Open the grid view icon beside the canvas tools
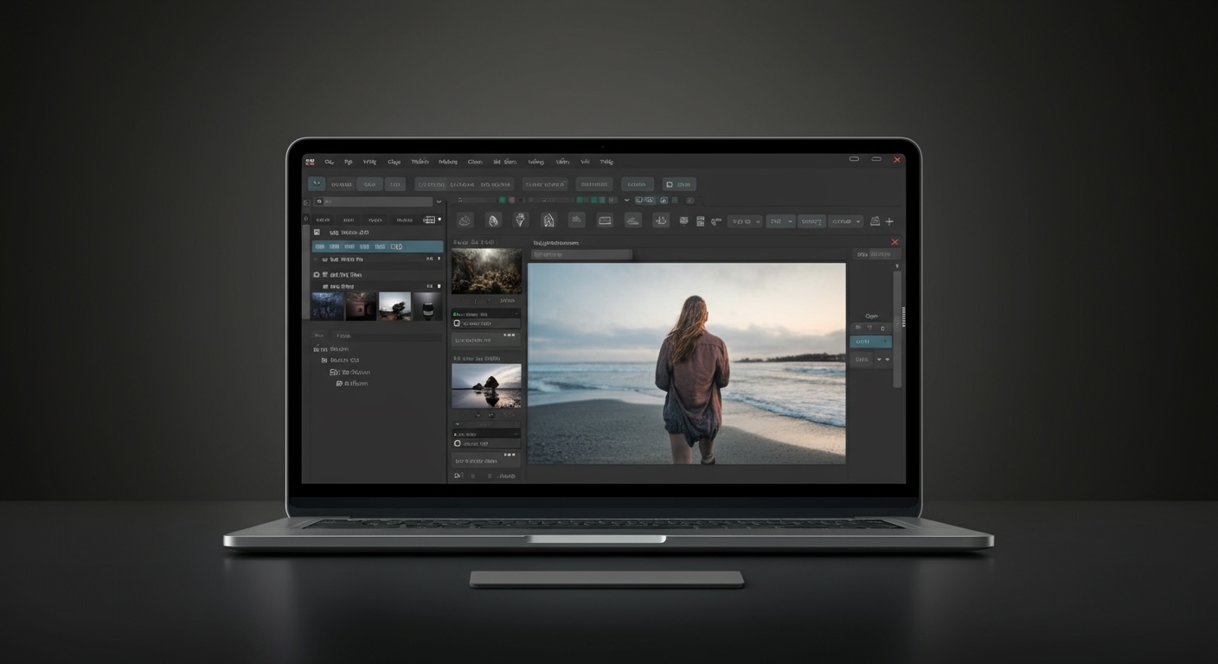 [684, 220]
